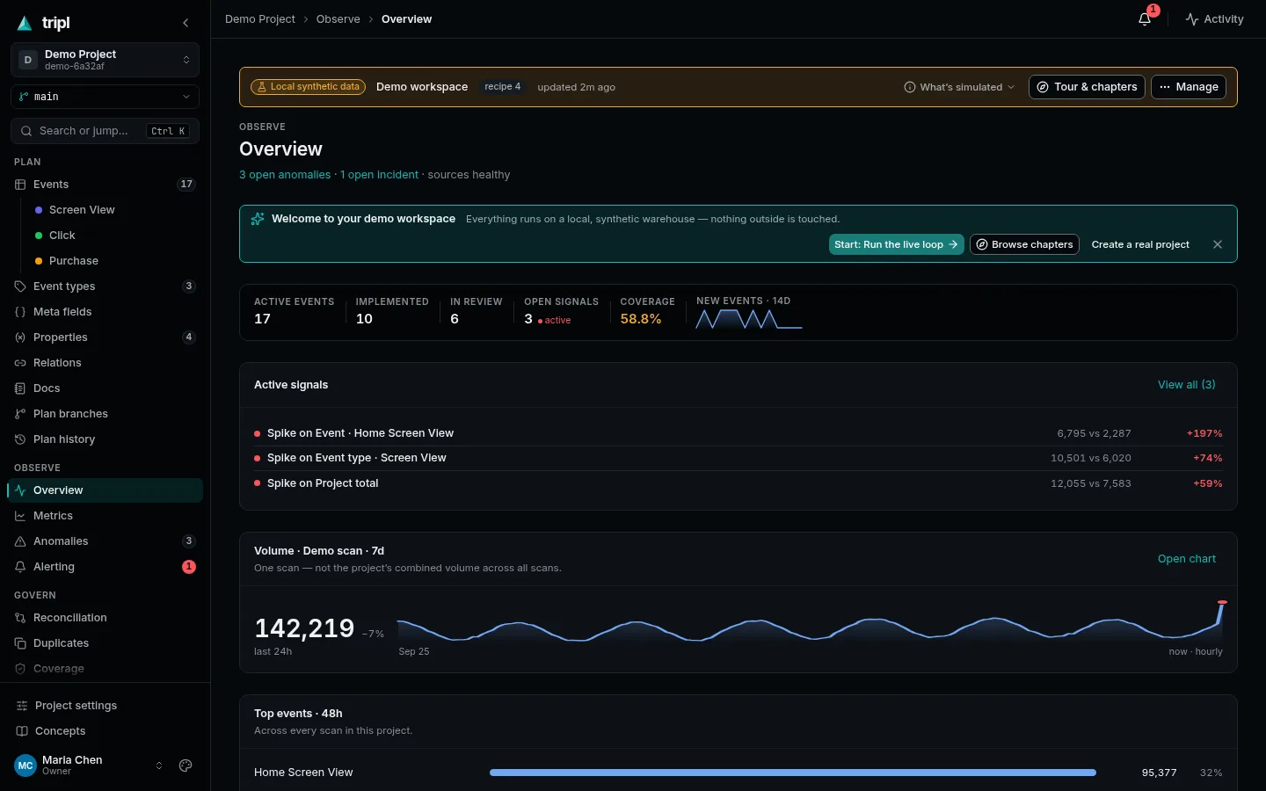Click the Activity pulse icon in header
Viewport: 1266px width, 791px height.
point(1214,19)
